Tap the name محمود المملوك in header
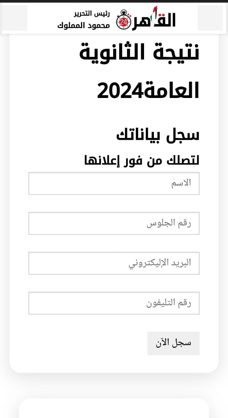Image resolution: width=228 pixels, height=418 pixels. tap(84, 25)
